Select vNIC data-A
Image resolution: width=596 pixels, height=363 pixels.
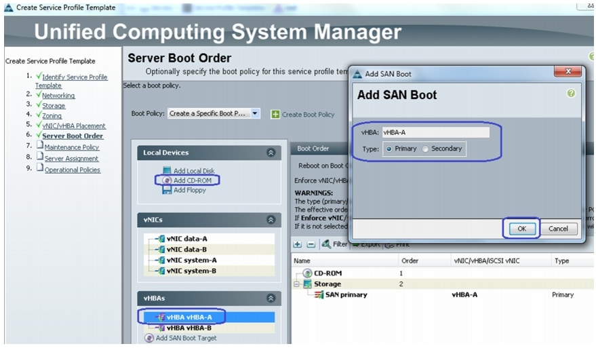[x=186, y=239]
